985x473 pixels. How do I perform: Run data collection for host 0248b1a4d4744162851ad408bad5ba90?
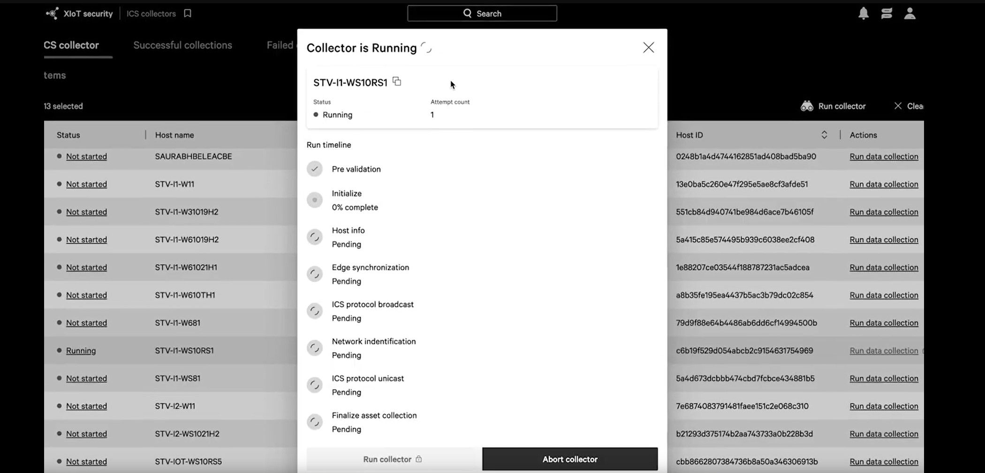coord(884,157)
